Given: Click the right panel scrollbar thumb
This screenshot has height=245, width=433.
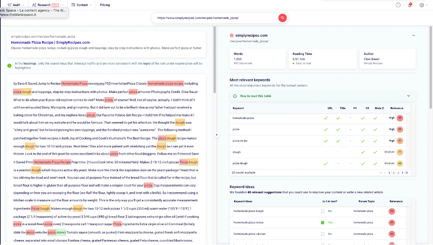Looking at the screenshot, I should click(x=431, y=68).
